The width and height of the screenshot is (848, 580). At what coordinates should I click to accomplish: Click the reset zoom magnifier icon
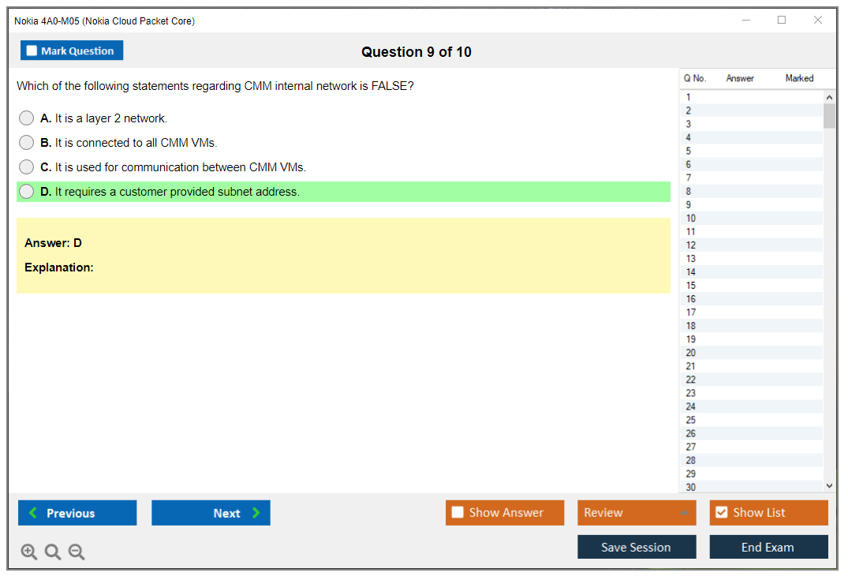[x=53, y=552]
